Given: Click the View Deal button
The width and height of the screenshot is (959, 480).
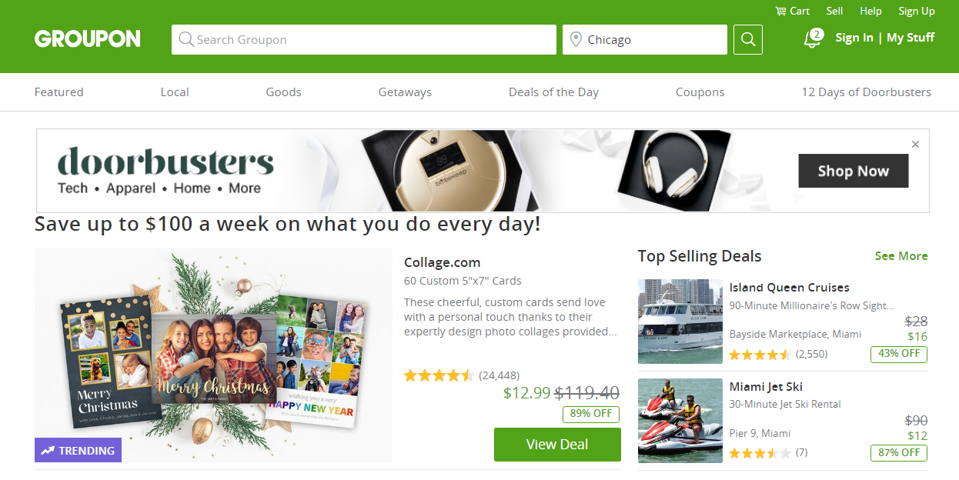Looking at the screenshot, I should click(x=557, y=445).
